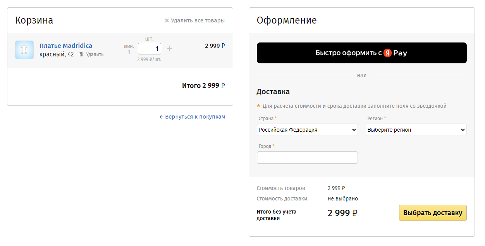Image resolution: width=485 pixels, height=246 pixels.
Task: Increase quantity with the plus icon
Action: point(170,49)
